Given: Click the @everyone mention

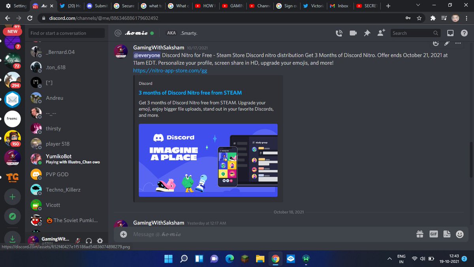Looking at the screenshot, I should (x=147, y=55).
